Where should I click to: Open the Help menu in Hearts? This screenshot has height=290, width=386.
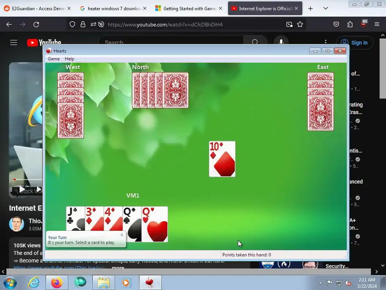click(x=69, y=59)
